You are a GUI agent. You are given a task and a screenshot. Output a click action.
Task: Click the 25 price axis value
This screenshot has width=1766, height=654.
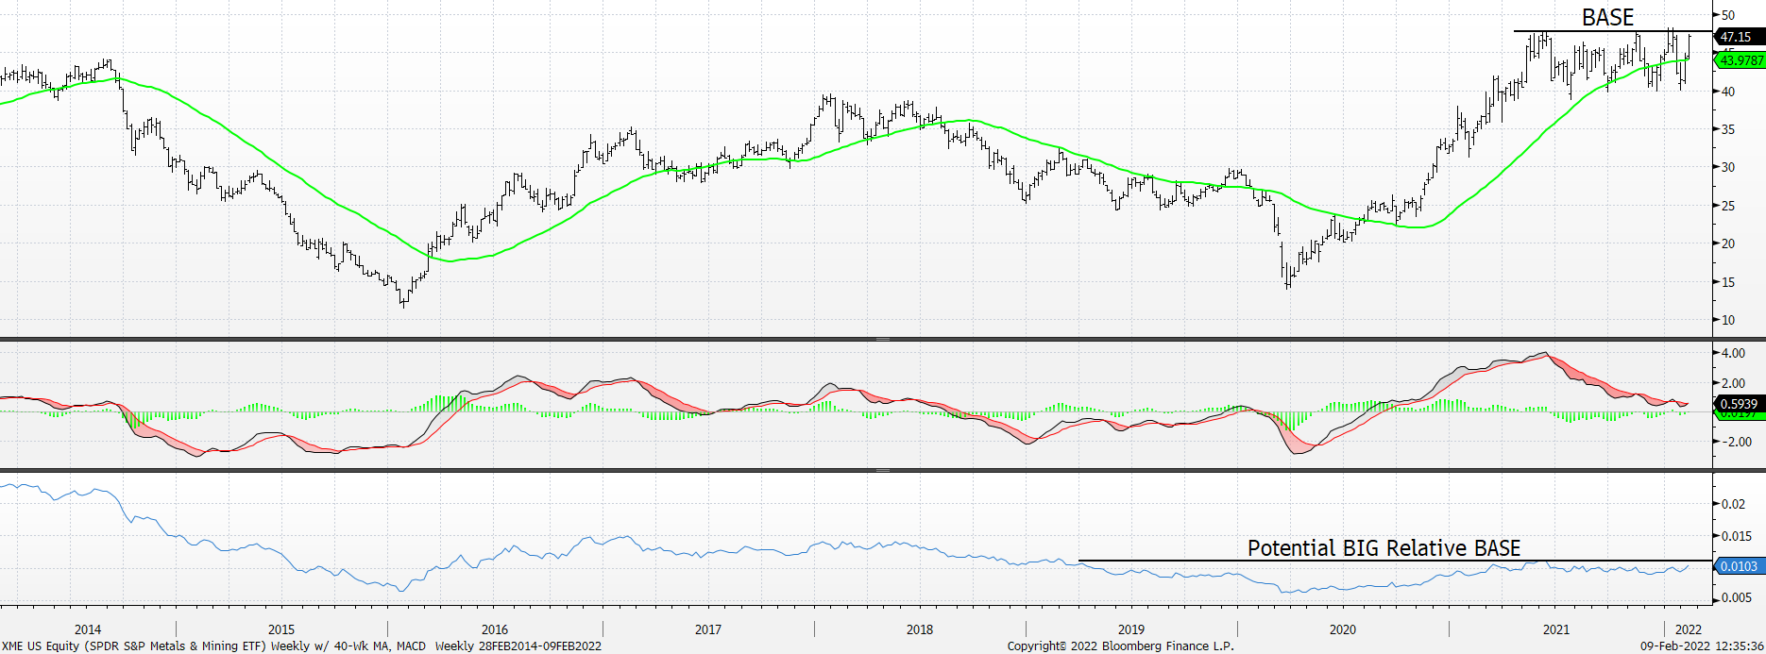pos(1728,206)
